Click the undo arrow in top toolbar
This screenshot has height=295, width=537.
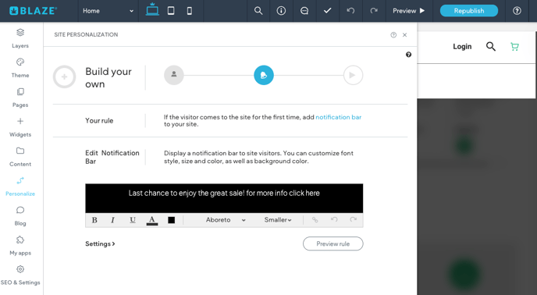[x=350, y=11]
